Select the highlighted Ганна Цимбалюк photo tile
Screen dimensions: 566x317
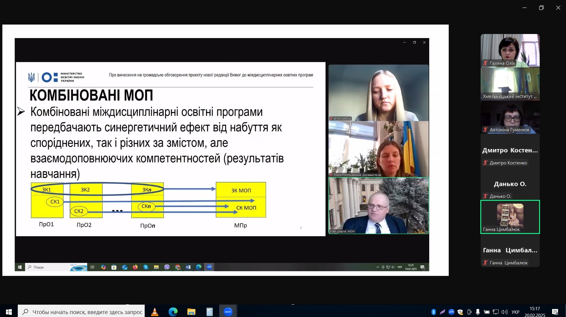pyautogui.click(x=510, y=217)
